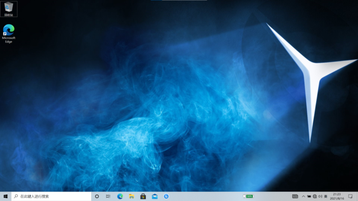This screenshot has width=358, height=201.
Task: Click the battery icon in system tray
Action: [x=309, y=197]
